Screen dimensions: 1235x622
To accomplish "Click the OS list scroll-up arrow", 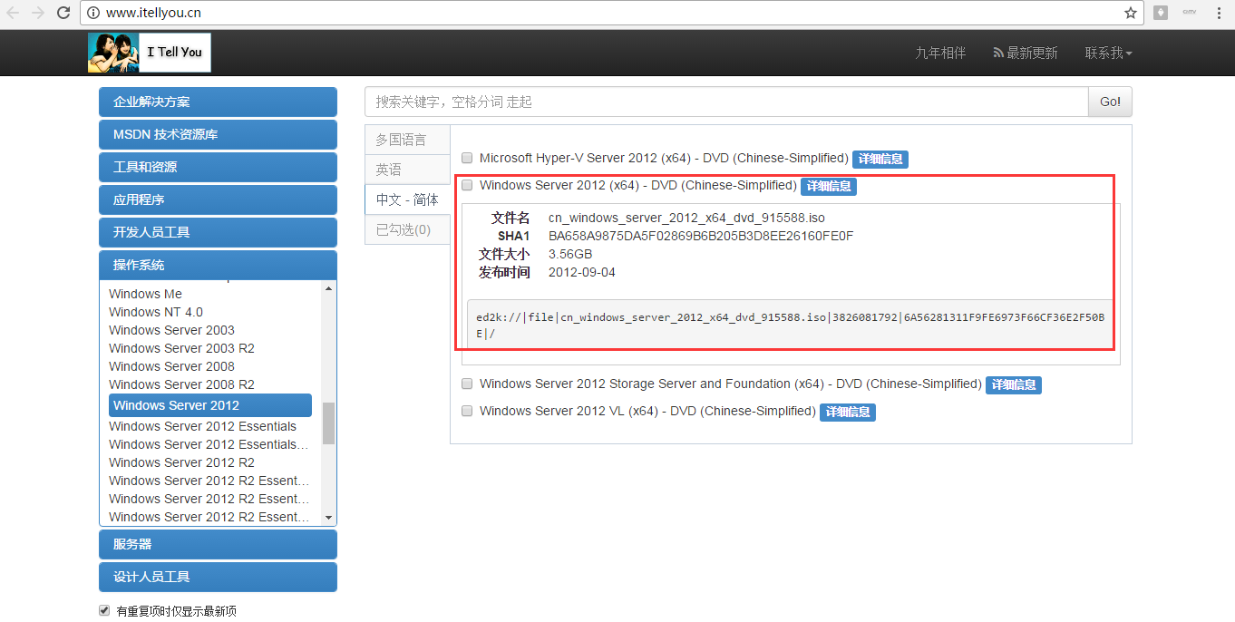I will [x=328, y=288].
